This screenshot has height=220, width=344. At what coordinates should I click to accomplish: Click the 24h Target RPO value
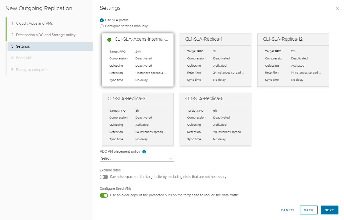click(x=138, y=52)
